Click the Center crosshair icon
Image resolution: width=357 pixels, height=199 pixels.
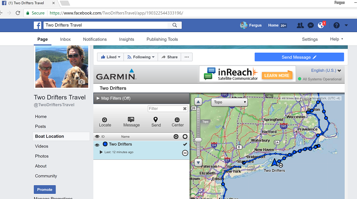coord(177,120)
